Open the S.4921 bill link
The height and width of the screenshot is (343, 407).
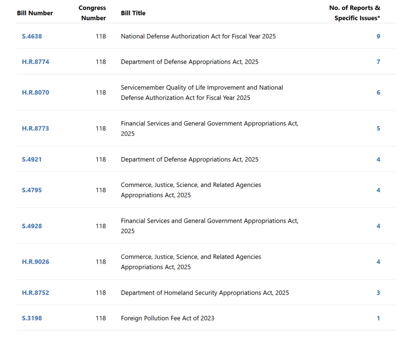point(32,159)
